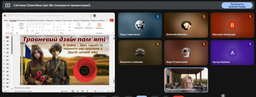This screenshot has width=256, height=97.
Task: Expand the Слайди dropdown arrow
Action: point(21,30)
